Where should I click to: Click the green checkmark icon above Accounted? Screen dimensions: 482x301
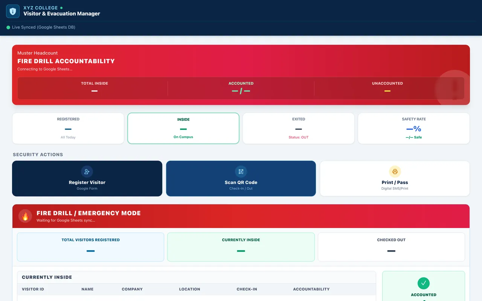click(x=424, y=283)
